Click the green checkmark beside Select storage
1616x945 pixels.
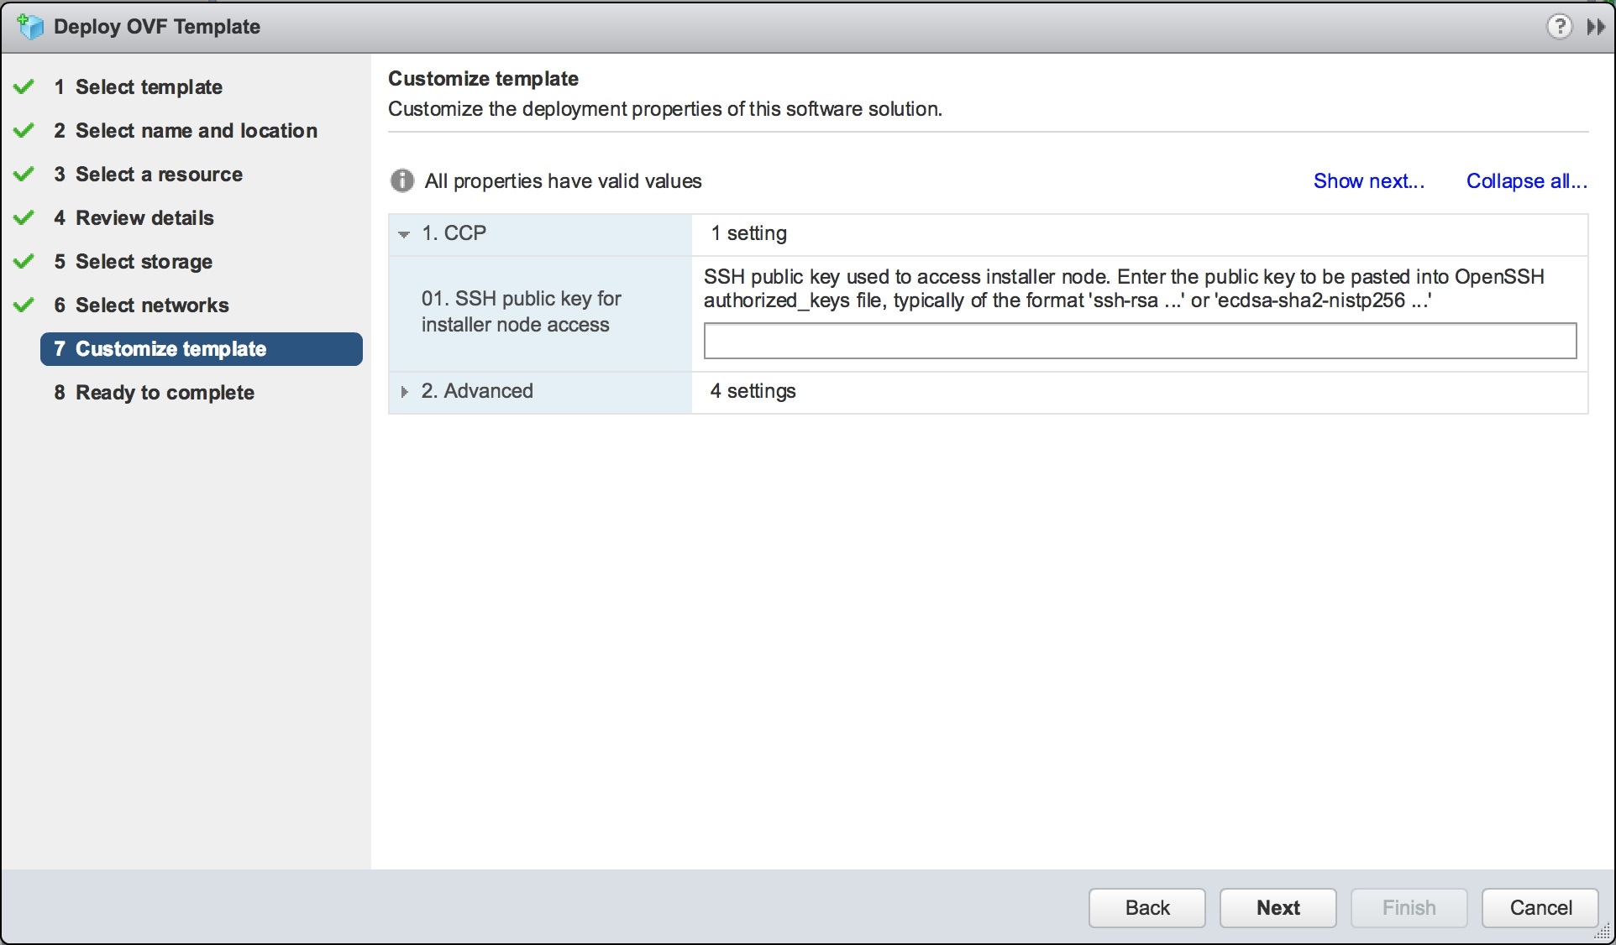click(x=23, y=260)
